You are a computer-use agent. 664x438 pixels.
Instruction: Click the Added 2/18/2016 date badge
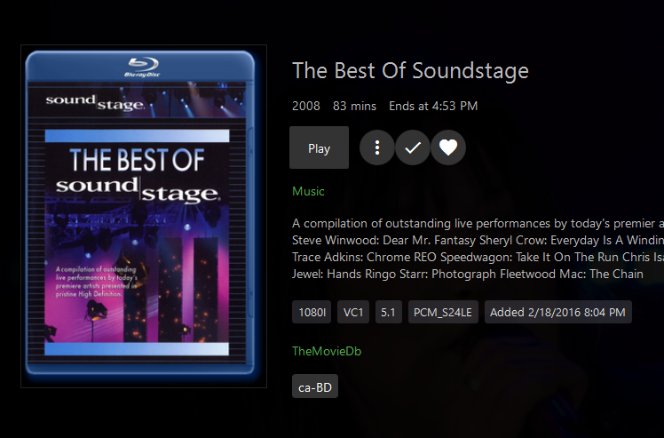click(x=557, y=312)
